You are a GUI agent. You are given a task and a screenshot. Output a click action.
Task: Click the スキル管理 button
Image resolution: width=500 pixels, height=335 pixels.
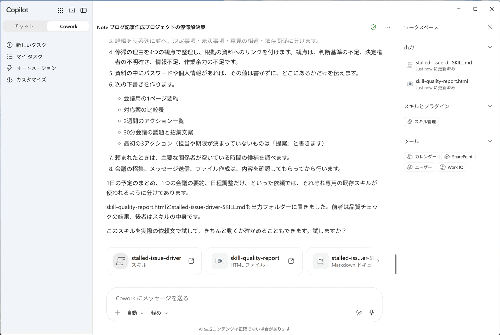pos(421,122)
